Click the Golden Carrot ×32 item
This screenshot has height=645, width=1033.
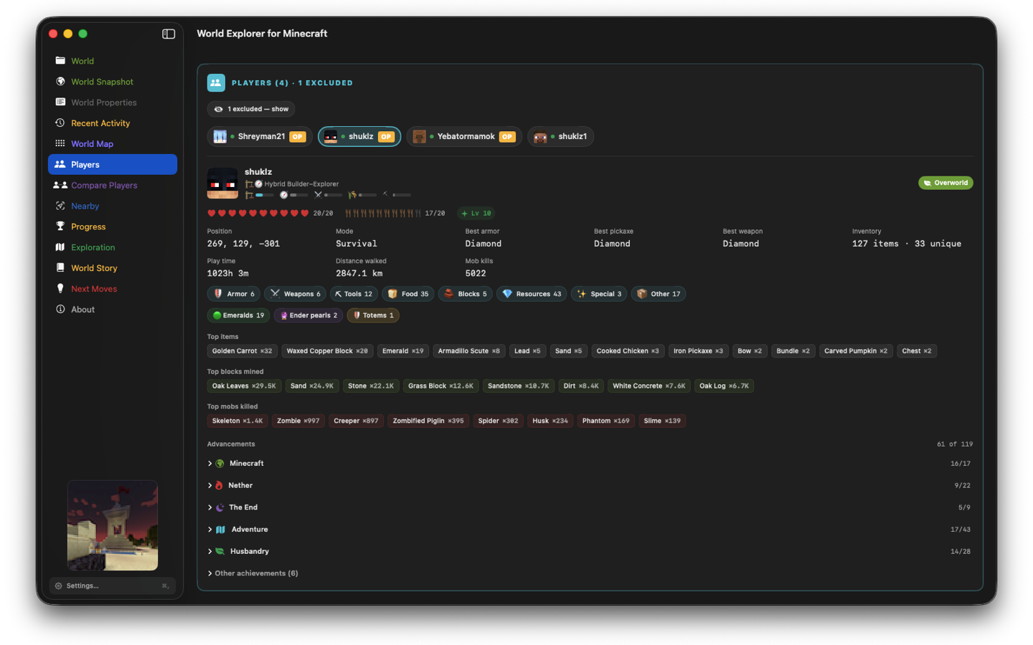pos(242,351)
